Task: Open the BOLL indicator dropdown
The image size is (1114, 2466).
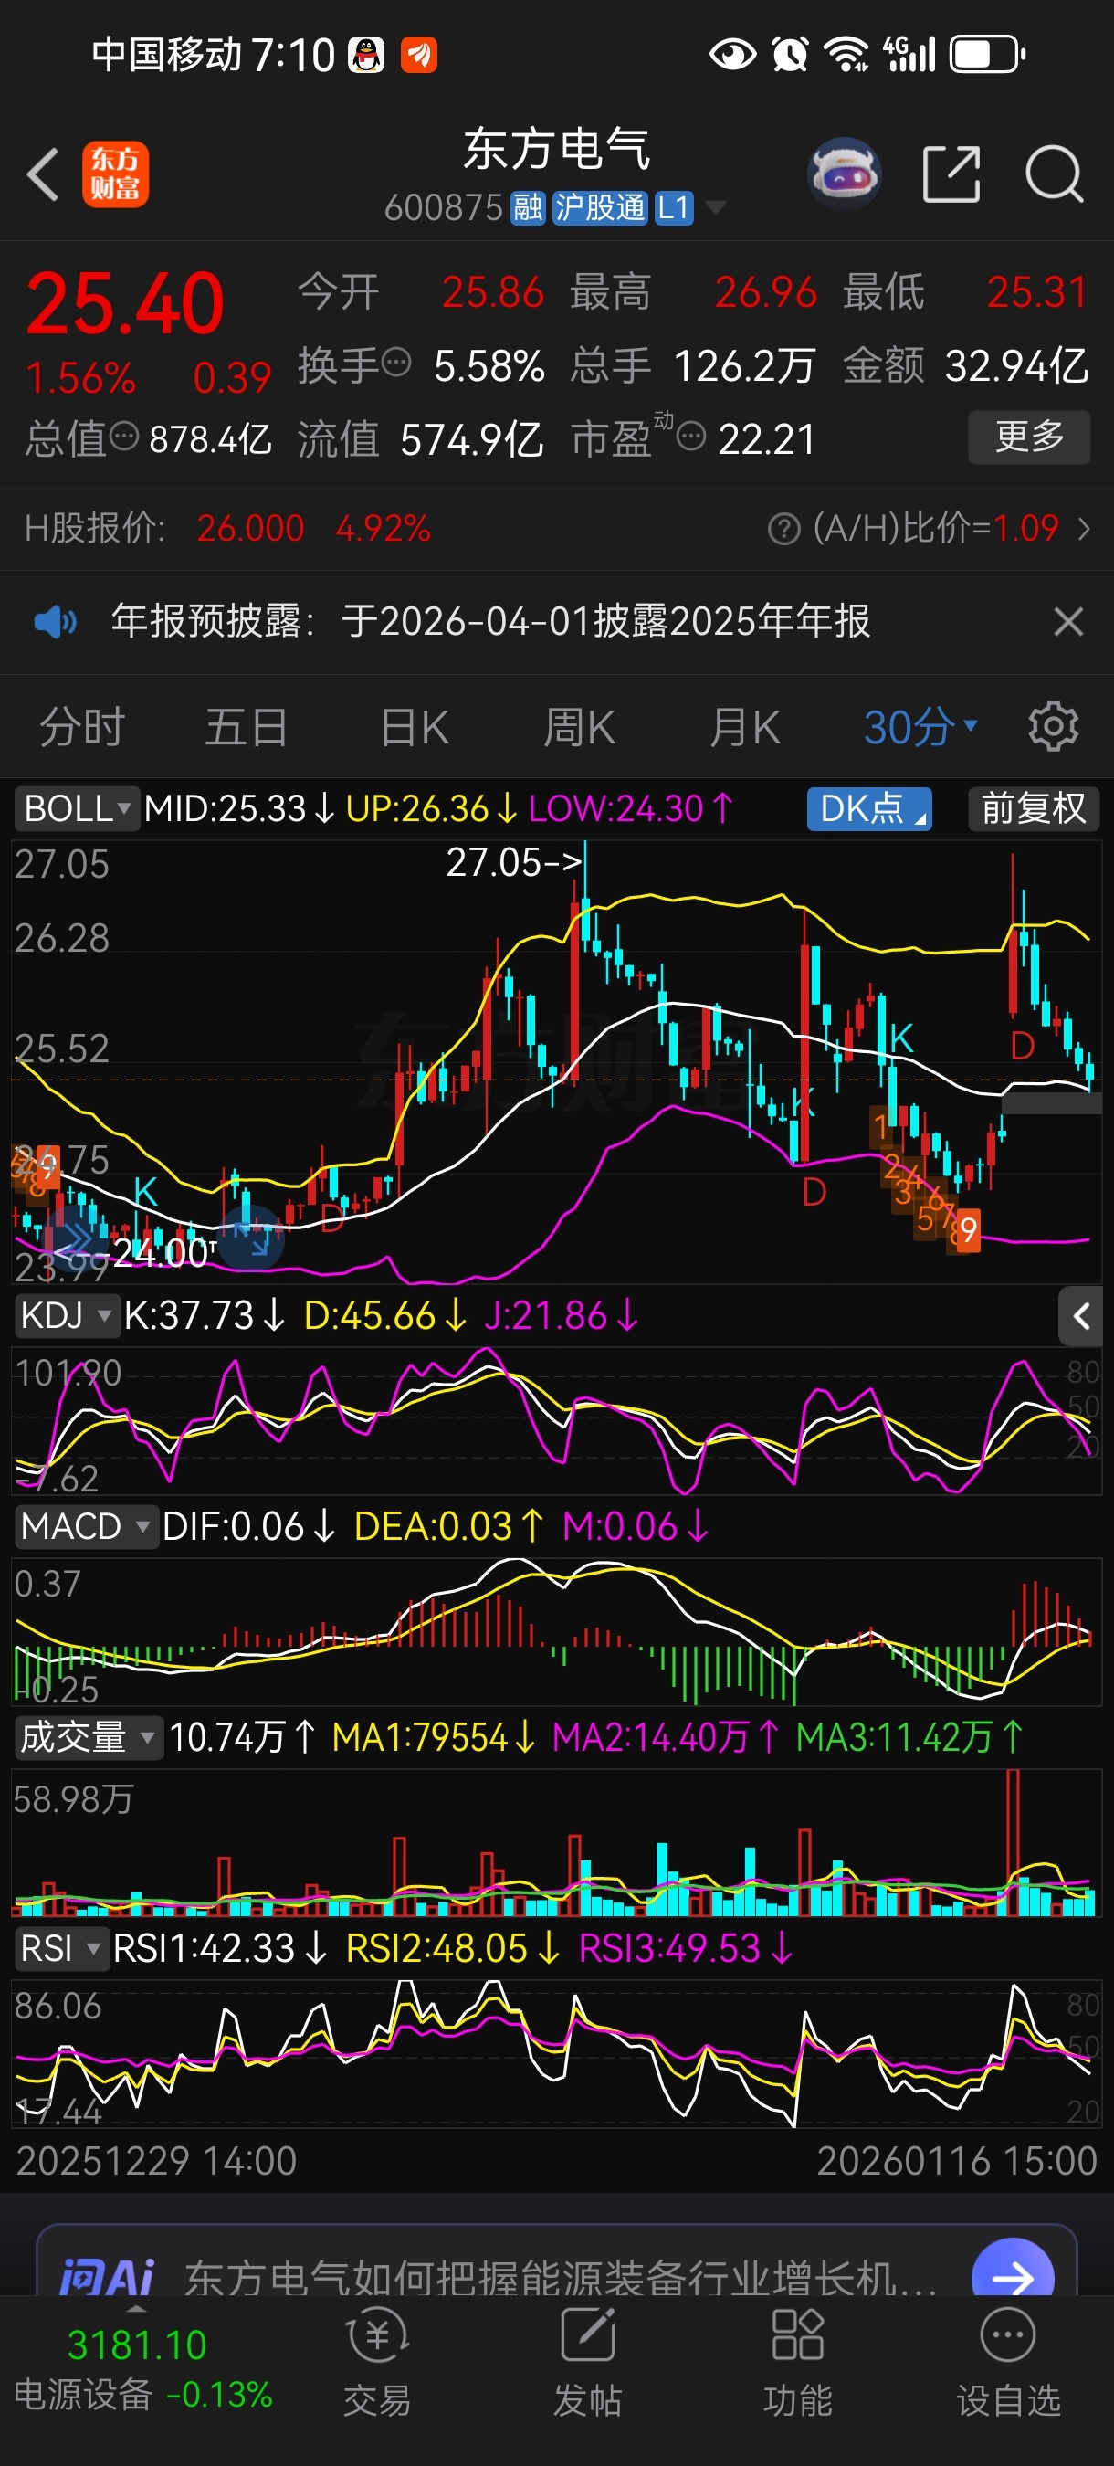Action: point(77,809)
